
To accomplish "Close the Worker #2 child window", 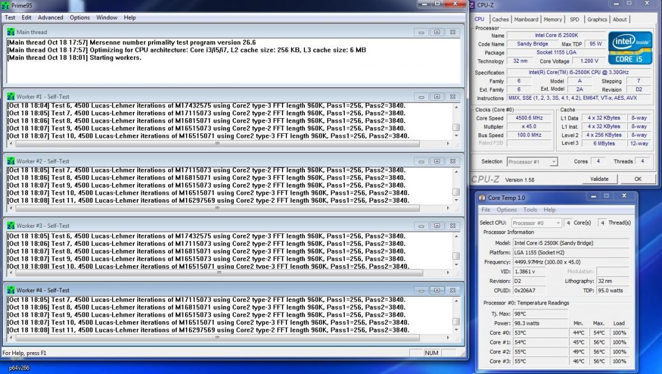I will 452,161.
